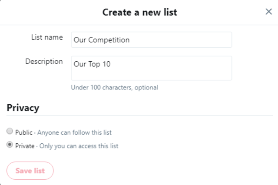
Task: Click the number '10' in the description
Action: tap(106, 64)
